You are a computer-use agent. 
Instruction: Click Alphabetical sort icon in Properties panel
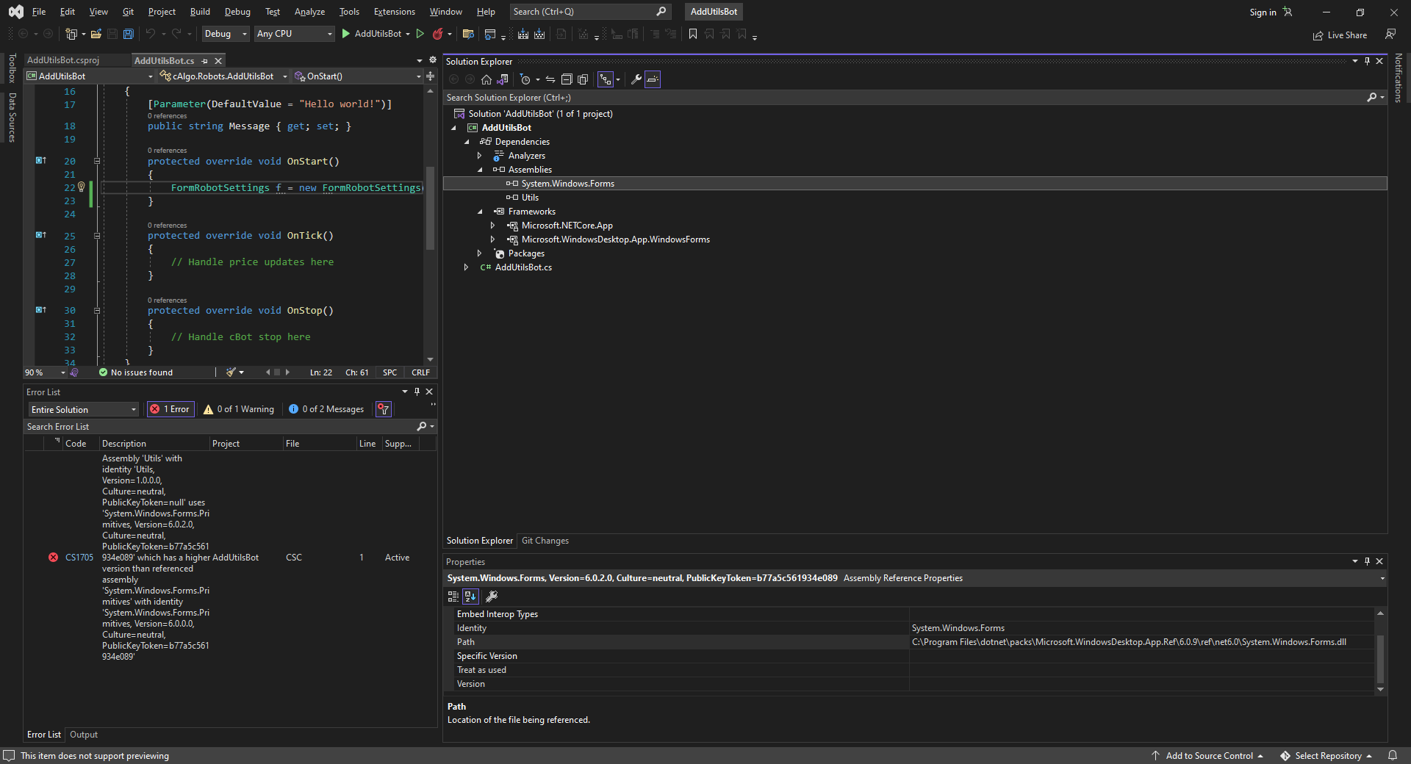(471, 597)
